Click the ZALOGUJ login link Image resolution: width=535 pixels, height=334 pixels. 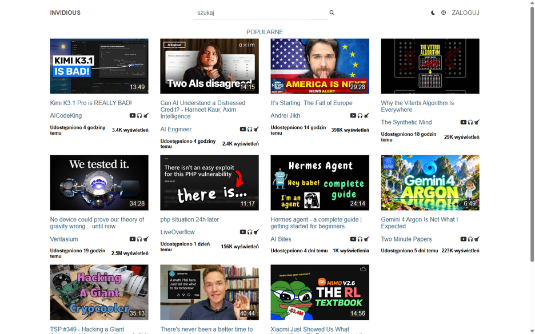tap(465, 13)
